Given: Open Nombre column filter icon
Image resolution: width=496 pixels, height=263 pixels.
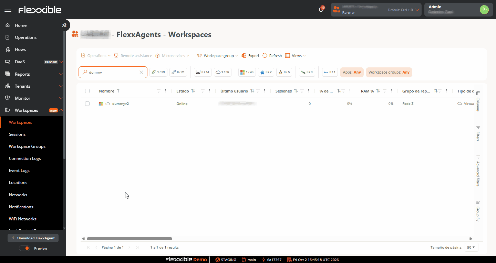Looking at the screenshot, I should coord(158,91).
